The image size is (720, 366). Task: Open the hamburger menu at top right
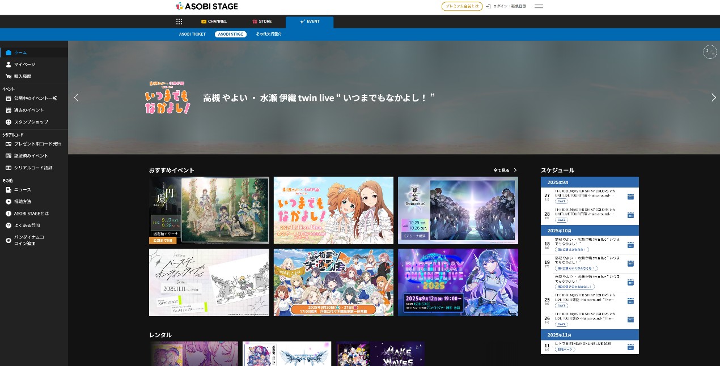[x=539, y=6]
